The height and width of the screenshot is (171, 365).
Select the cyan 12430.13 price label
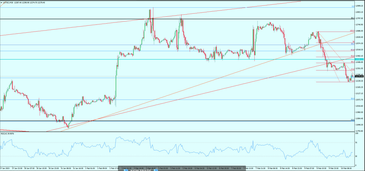(x=359, y=59)
